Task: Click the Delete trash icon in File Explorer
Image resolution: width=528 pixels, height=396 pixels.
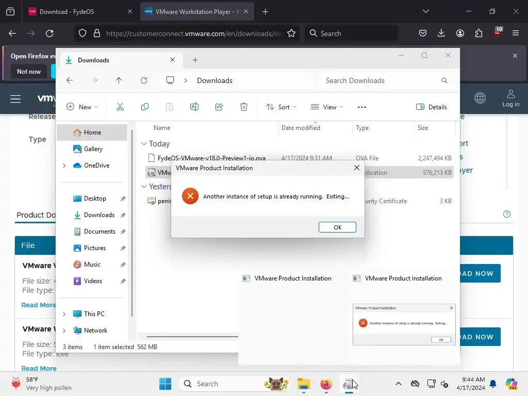Action: coord(244,107)
